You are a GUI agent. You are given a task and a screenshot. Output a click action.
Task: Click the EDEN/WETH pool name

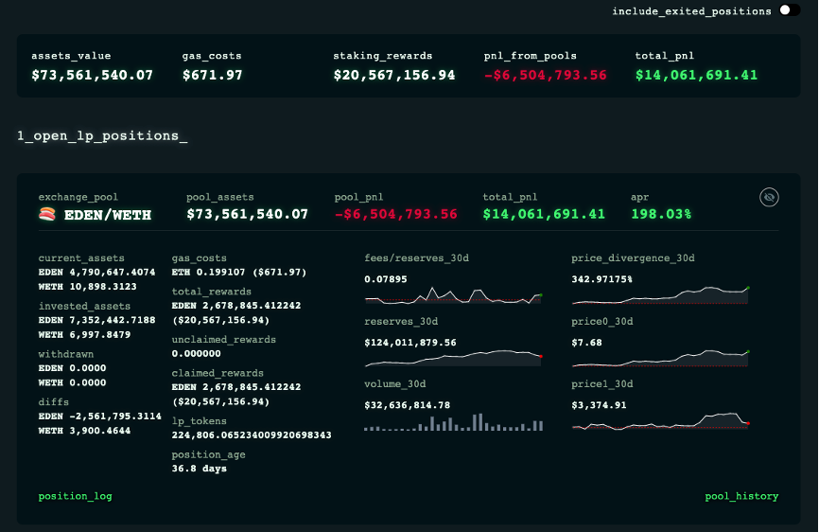108,215
